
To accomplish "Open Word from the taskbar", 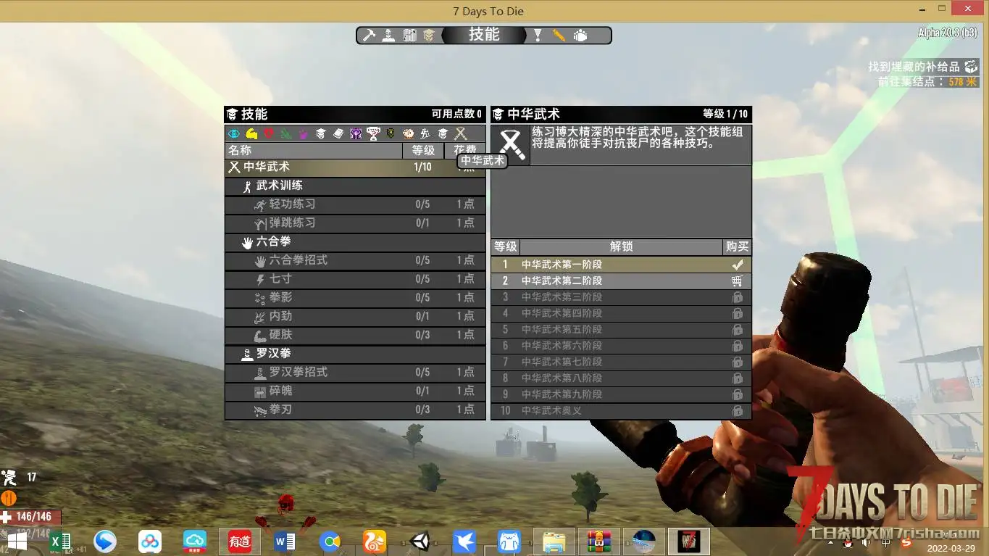I will coord(285,542).
